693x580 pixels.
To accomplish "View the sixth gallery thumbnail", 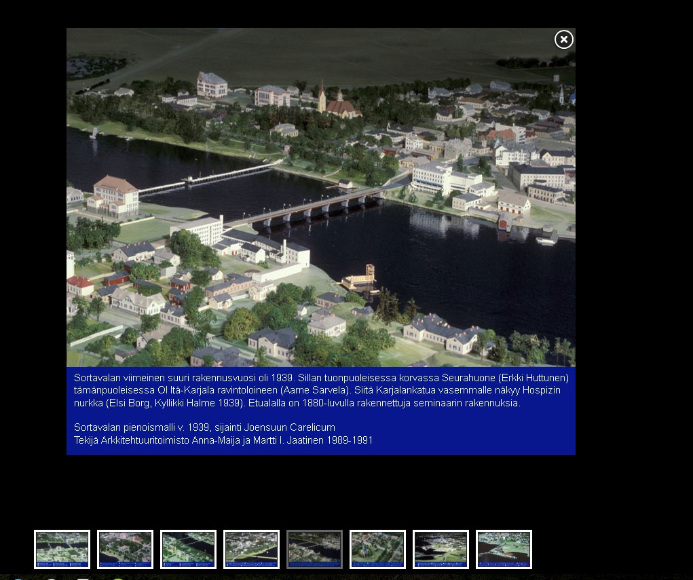I will coord(377,549).
